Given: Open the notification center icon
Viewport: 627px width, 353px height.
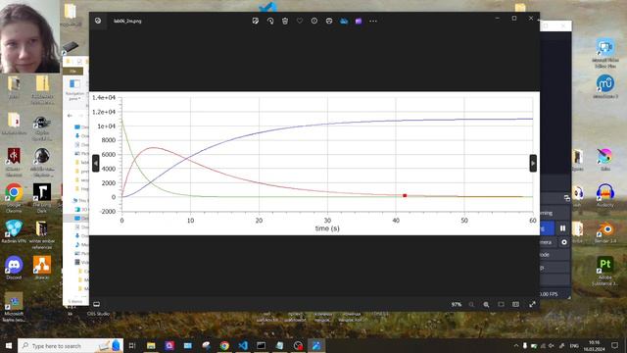Looking at the screenshot, I should 614,345.
